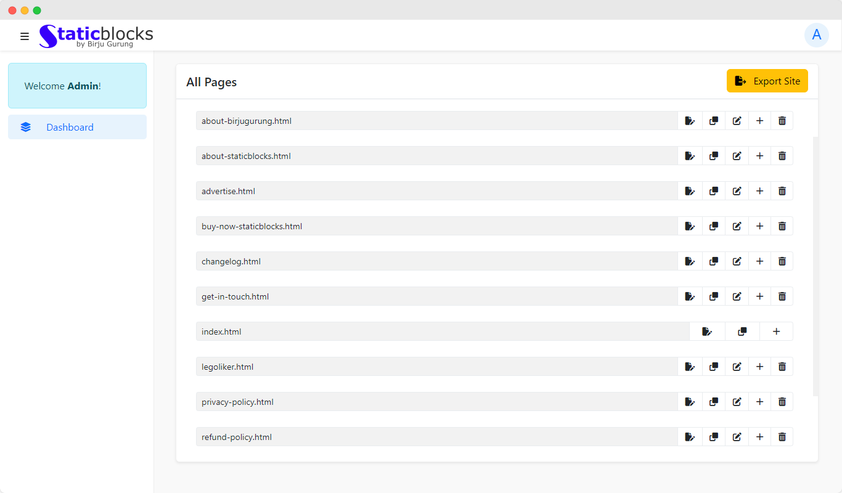The height and width of the screenshot is (493, 842).
Task: Click file-pen edit icon for about-staticblocks.html
Action: coord(690,156)
